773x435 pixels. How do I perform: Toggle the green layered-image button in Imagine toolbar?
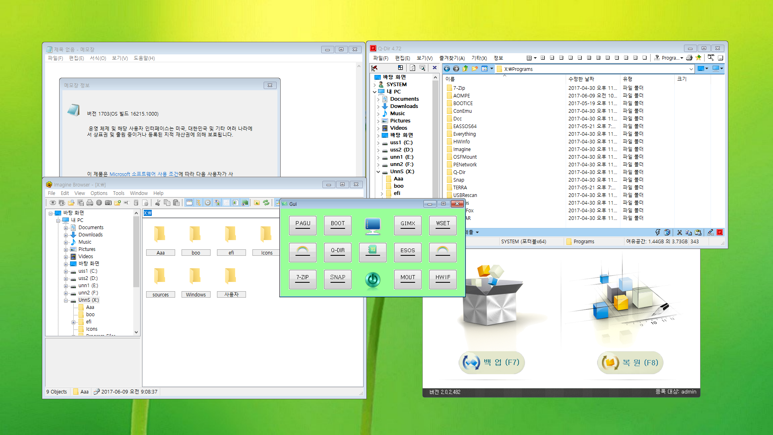tap(244, 203)
